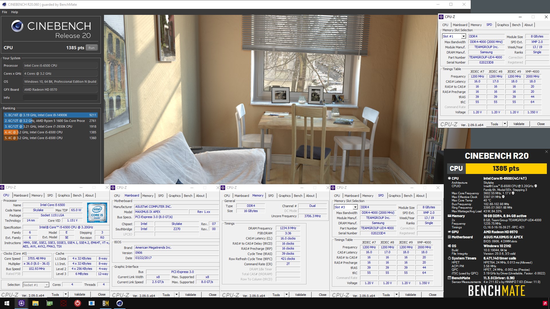
Task: Click the 1385 pts BenchMate score bar
Action: click(x=506, y=169)
